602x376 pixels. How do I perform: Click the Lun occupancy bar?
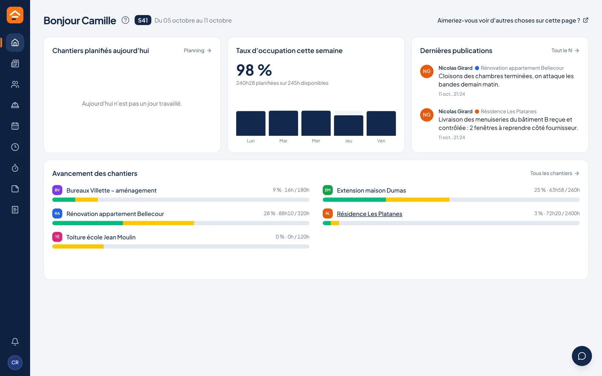pos(251,123)
